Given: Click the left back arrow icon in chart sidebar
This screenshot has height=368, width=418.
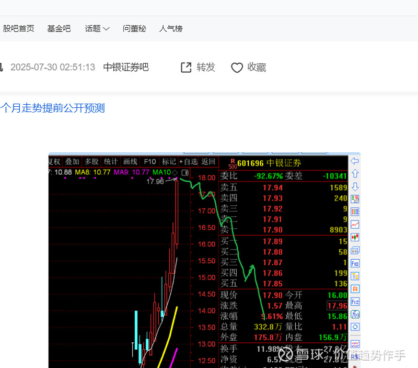Looking at the screenshot, I should point(355,161).
